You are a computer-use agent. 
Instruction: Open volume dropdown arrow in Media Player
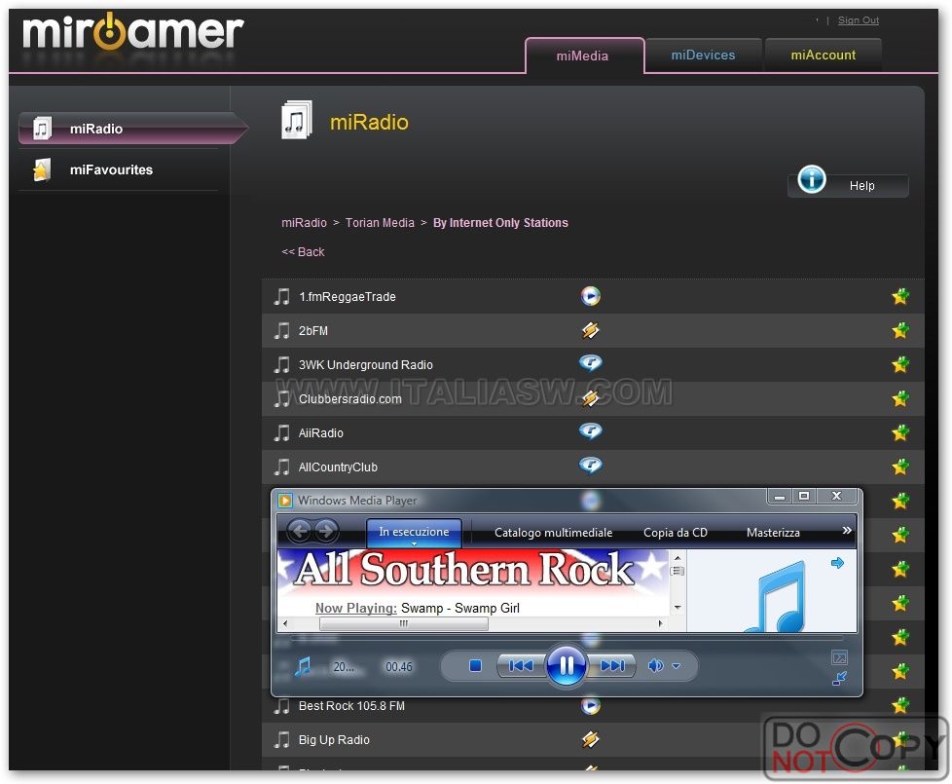[677, 666]
